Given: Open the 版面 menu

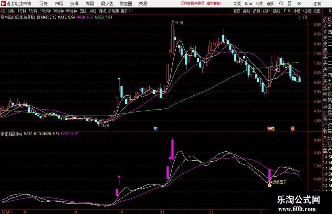Looking at the screenshot, I should (x=248, y=4).
